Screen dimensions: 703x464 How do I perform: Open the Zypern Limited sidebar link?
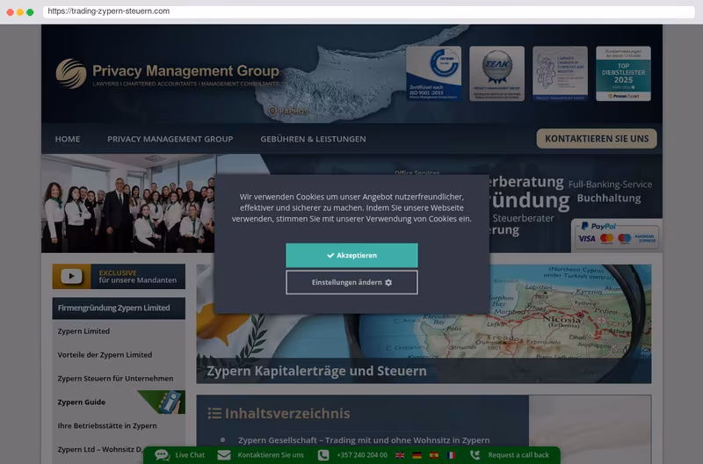[x=83, y=331]
